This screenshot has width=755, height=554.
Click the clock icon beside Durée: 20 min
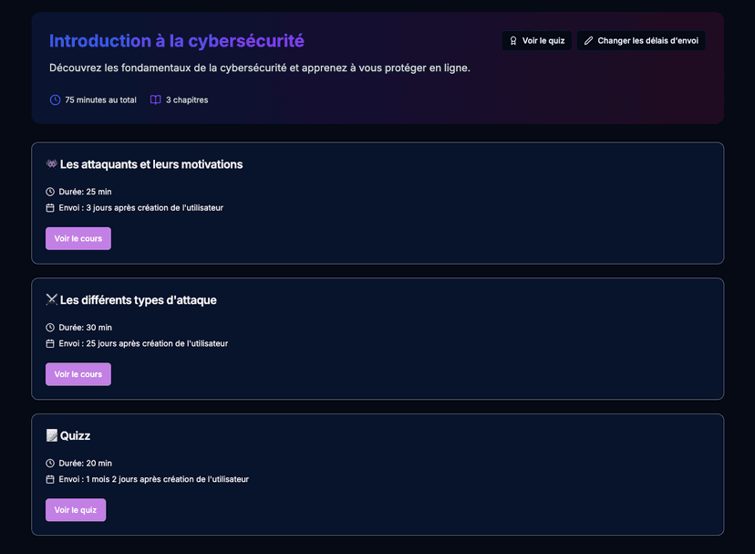[50, 464]
